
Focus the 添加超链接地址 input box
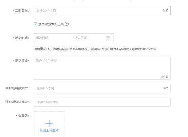tap(102, 102)
